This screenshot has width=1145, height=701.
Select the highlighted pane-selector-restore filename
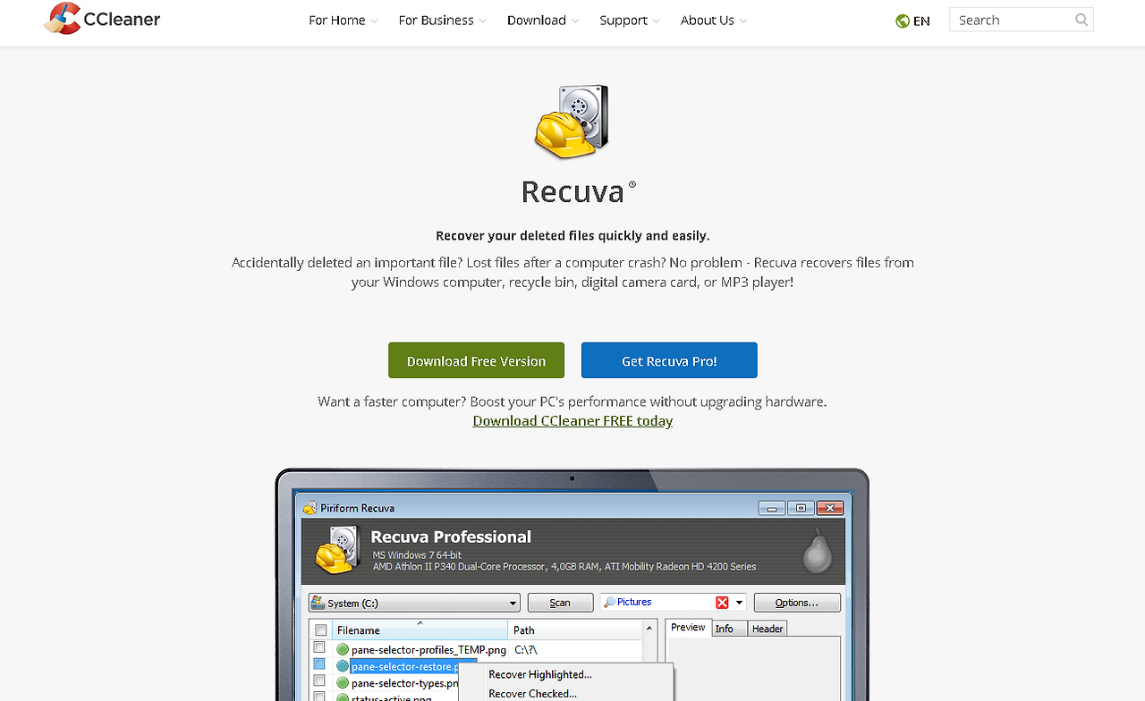tap(405, 666)
